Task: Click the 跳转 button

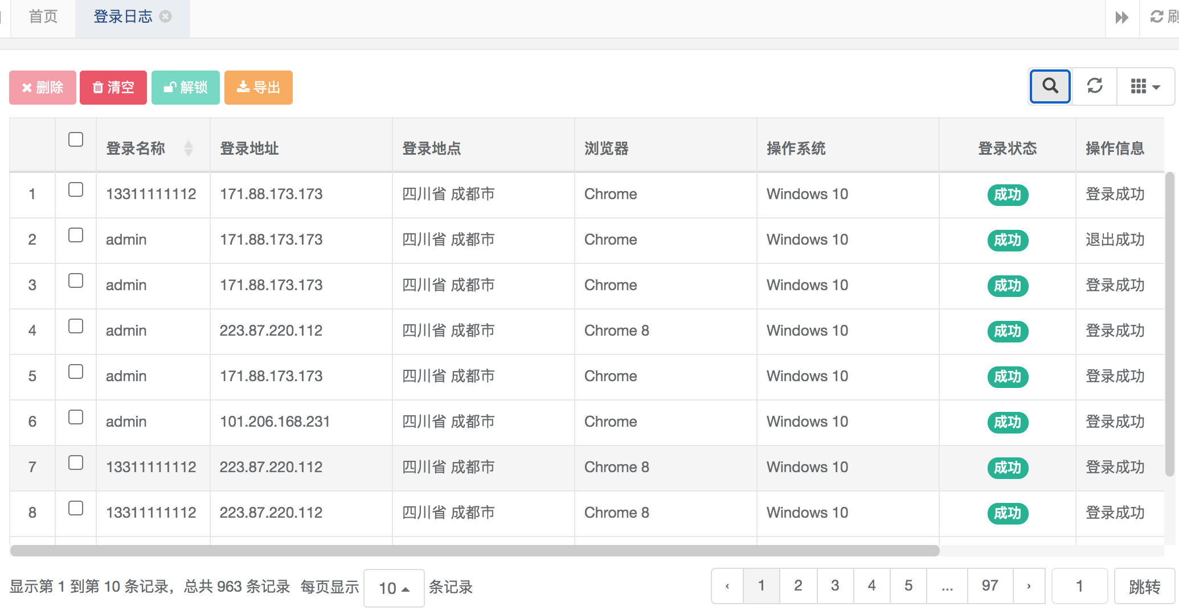Action: click(1144, 587)
